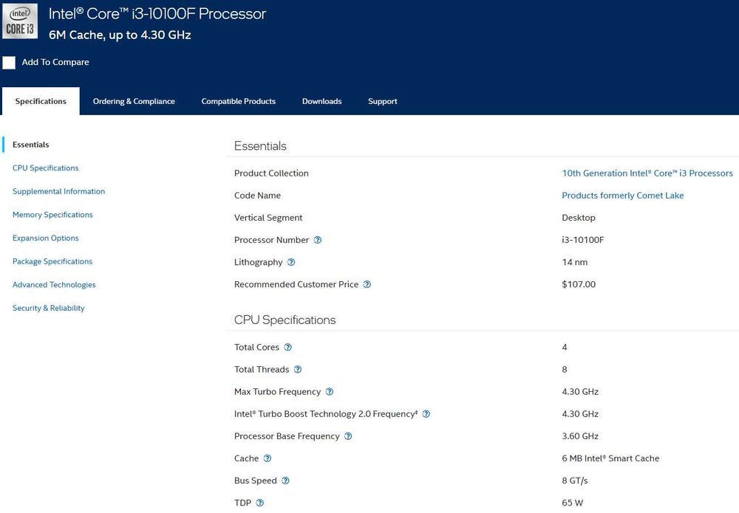This screenshot has height=513, width=739.
Task: Click the 6 MB Intel Smart Cache value
Action: 610,458
